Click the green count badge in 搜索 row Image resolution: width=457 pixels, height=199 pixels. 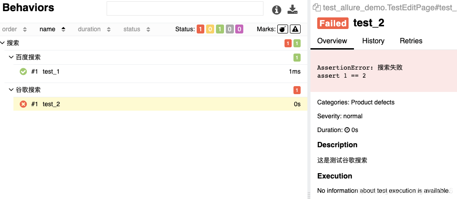click(297, 44)
